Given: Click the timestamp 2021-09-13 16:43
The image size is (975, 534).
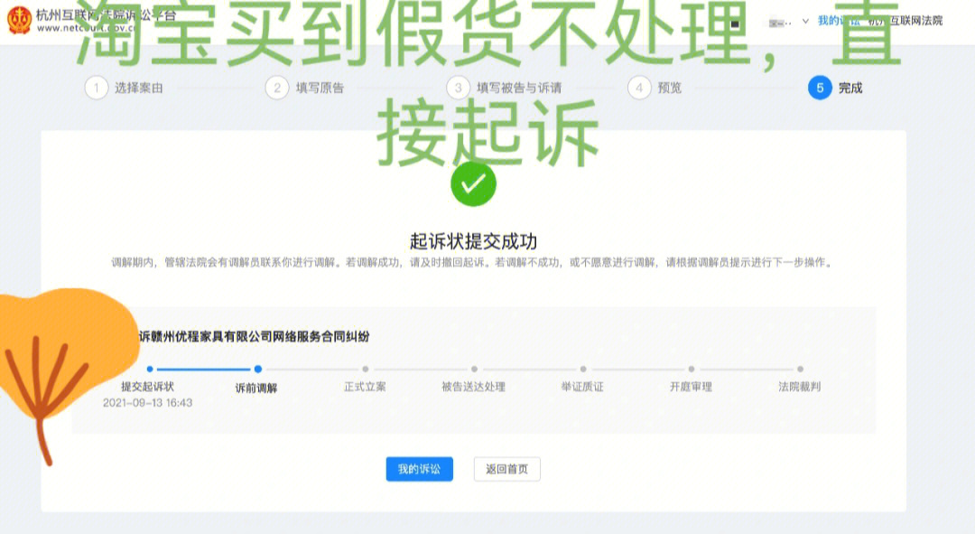Looking at the screenshot, I should coord(147,403).
